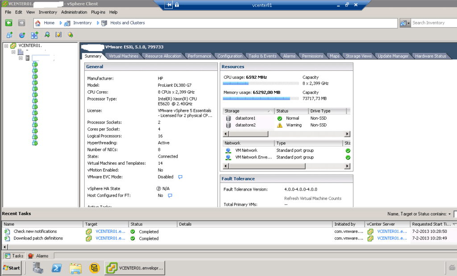The image size is (457, 276).
Task: Click Hosts and Clusters in breadcrumb
Action: pos(127,23)
